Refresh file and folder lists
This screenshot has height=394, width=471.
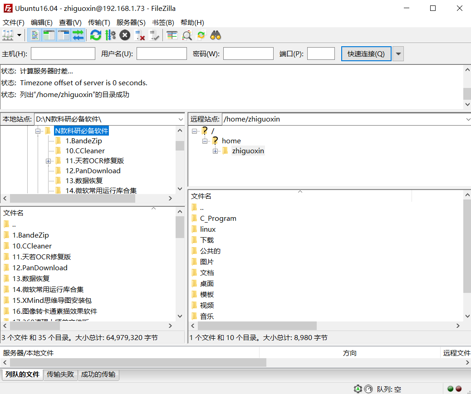96,35
